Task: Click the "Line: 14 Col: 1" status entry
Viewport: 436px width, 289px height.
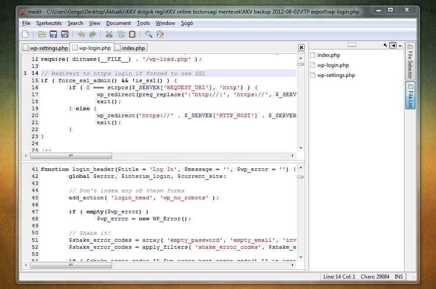Action: coord(339,276)
